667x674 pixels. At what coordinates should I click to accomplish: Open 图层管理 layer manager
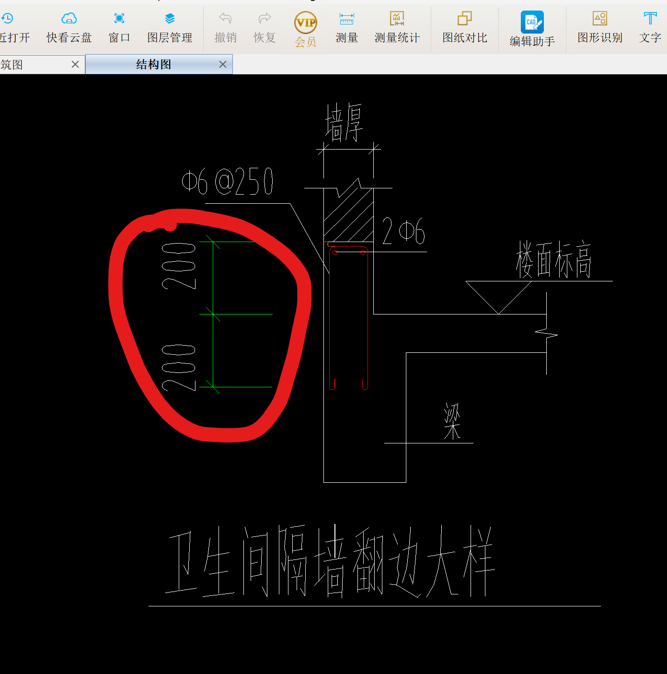point(170,28)
